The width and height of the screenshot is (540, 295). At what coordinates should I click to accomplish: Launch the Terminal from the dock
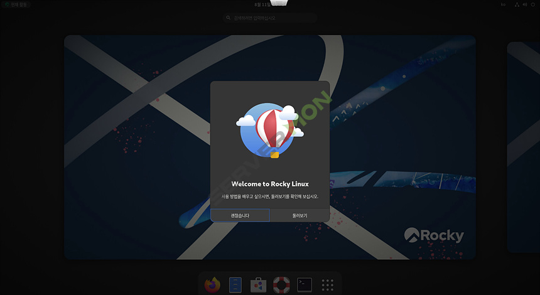[x=305, y=285]
